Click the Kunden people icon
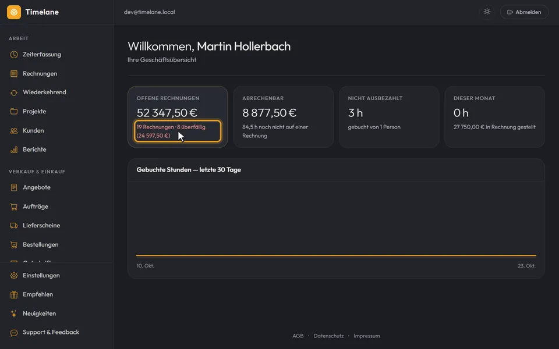This screenshot has width=559, height=349. (14, 131)
